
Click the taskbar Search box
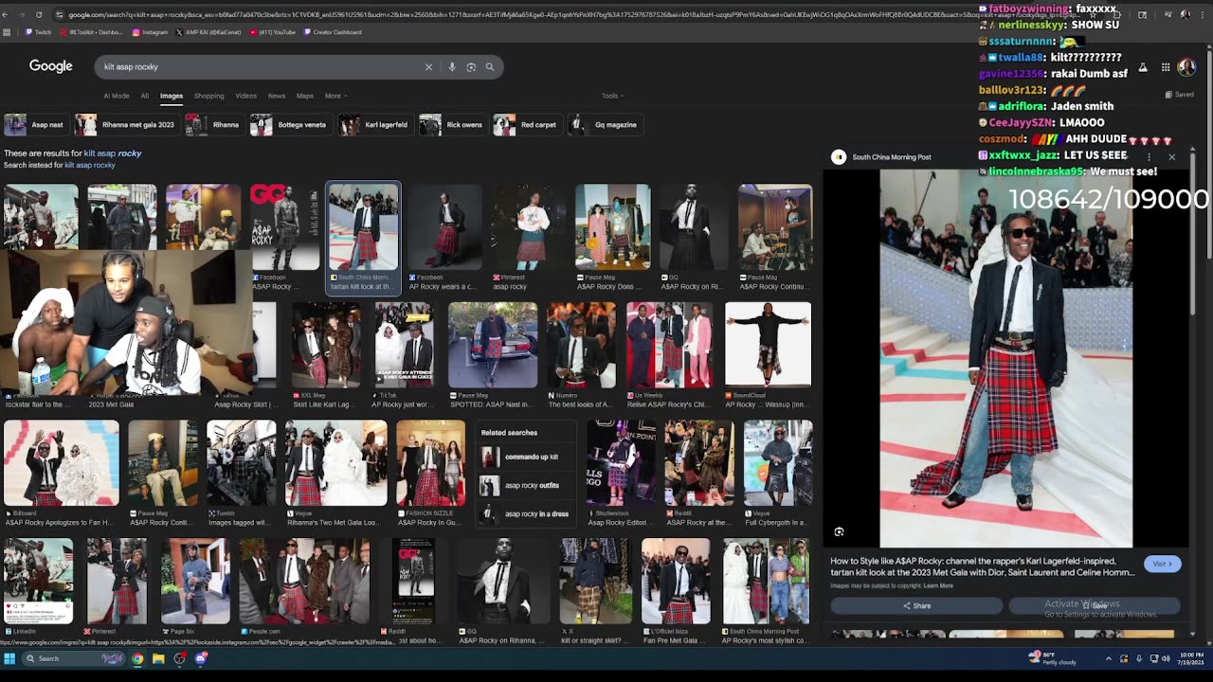coord(74,658)
